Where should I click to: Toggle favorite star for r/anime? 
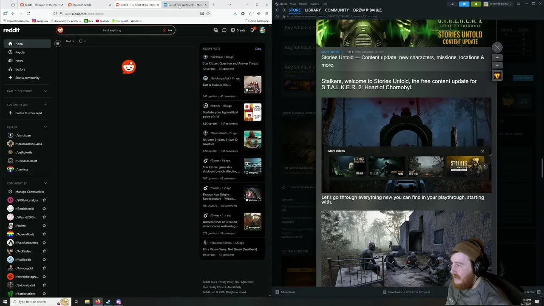click(44, 226)
